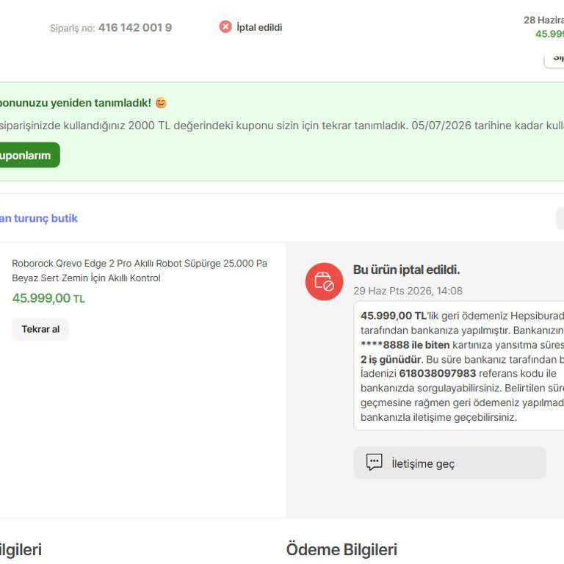Open the turunç butik seller link
This screenshot has width=564, height=564.
pos(38,218)
